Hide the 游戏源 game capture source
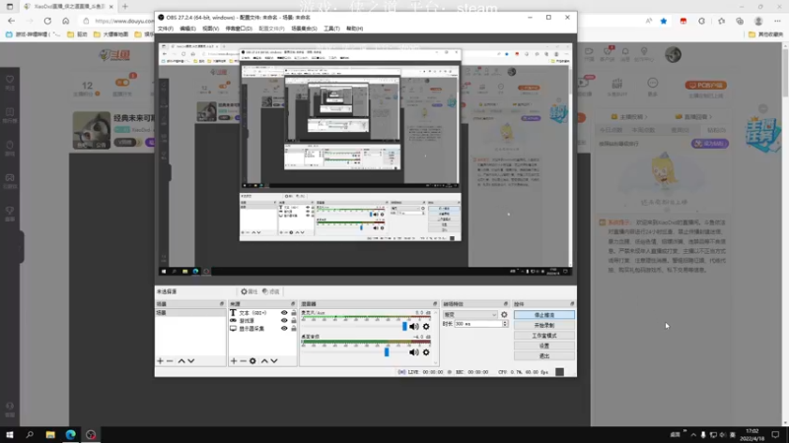Viewport: 789px width, 443px height. tap(284, 321)
